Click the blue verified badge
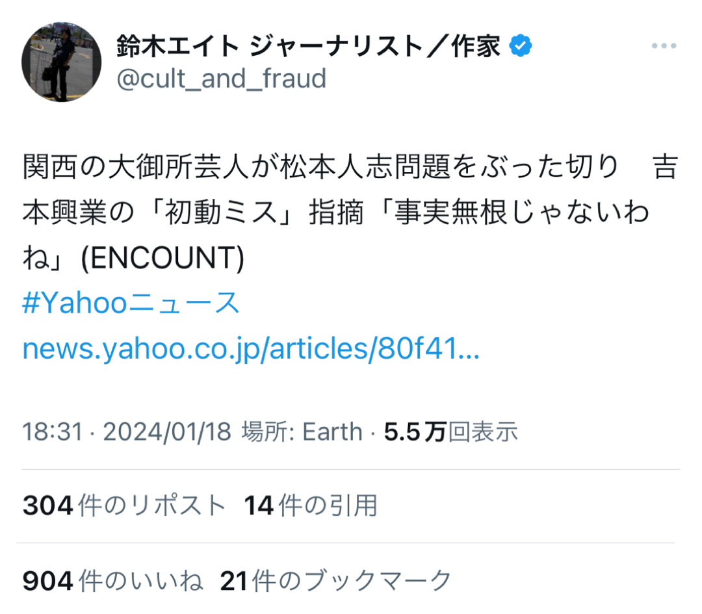This screenshot has width=702, height=614. click(521, 46)
